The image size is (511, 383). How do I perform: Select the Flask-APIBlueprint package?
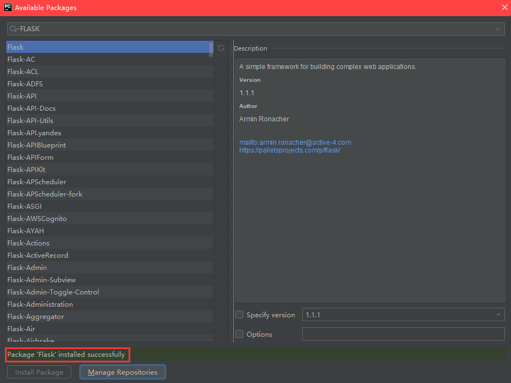[110, 145]
